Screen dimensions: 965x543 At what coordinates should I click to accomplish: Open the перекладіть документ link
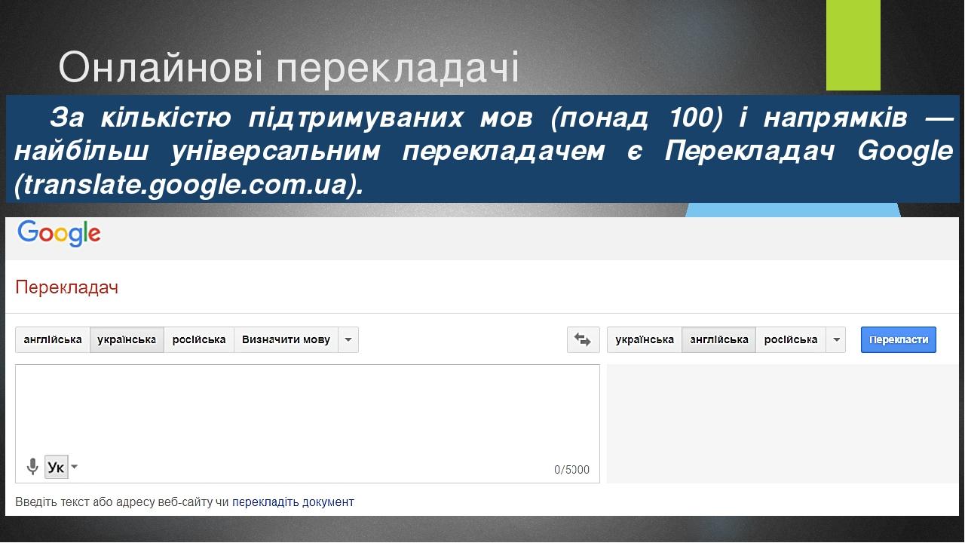pos(293,502)
